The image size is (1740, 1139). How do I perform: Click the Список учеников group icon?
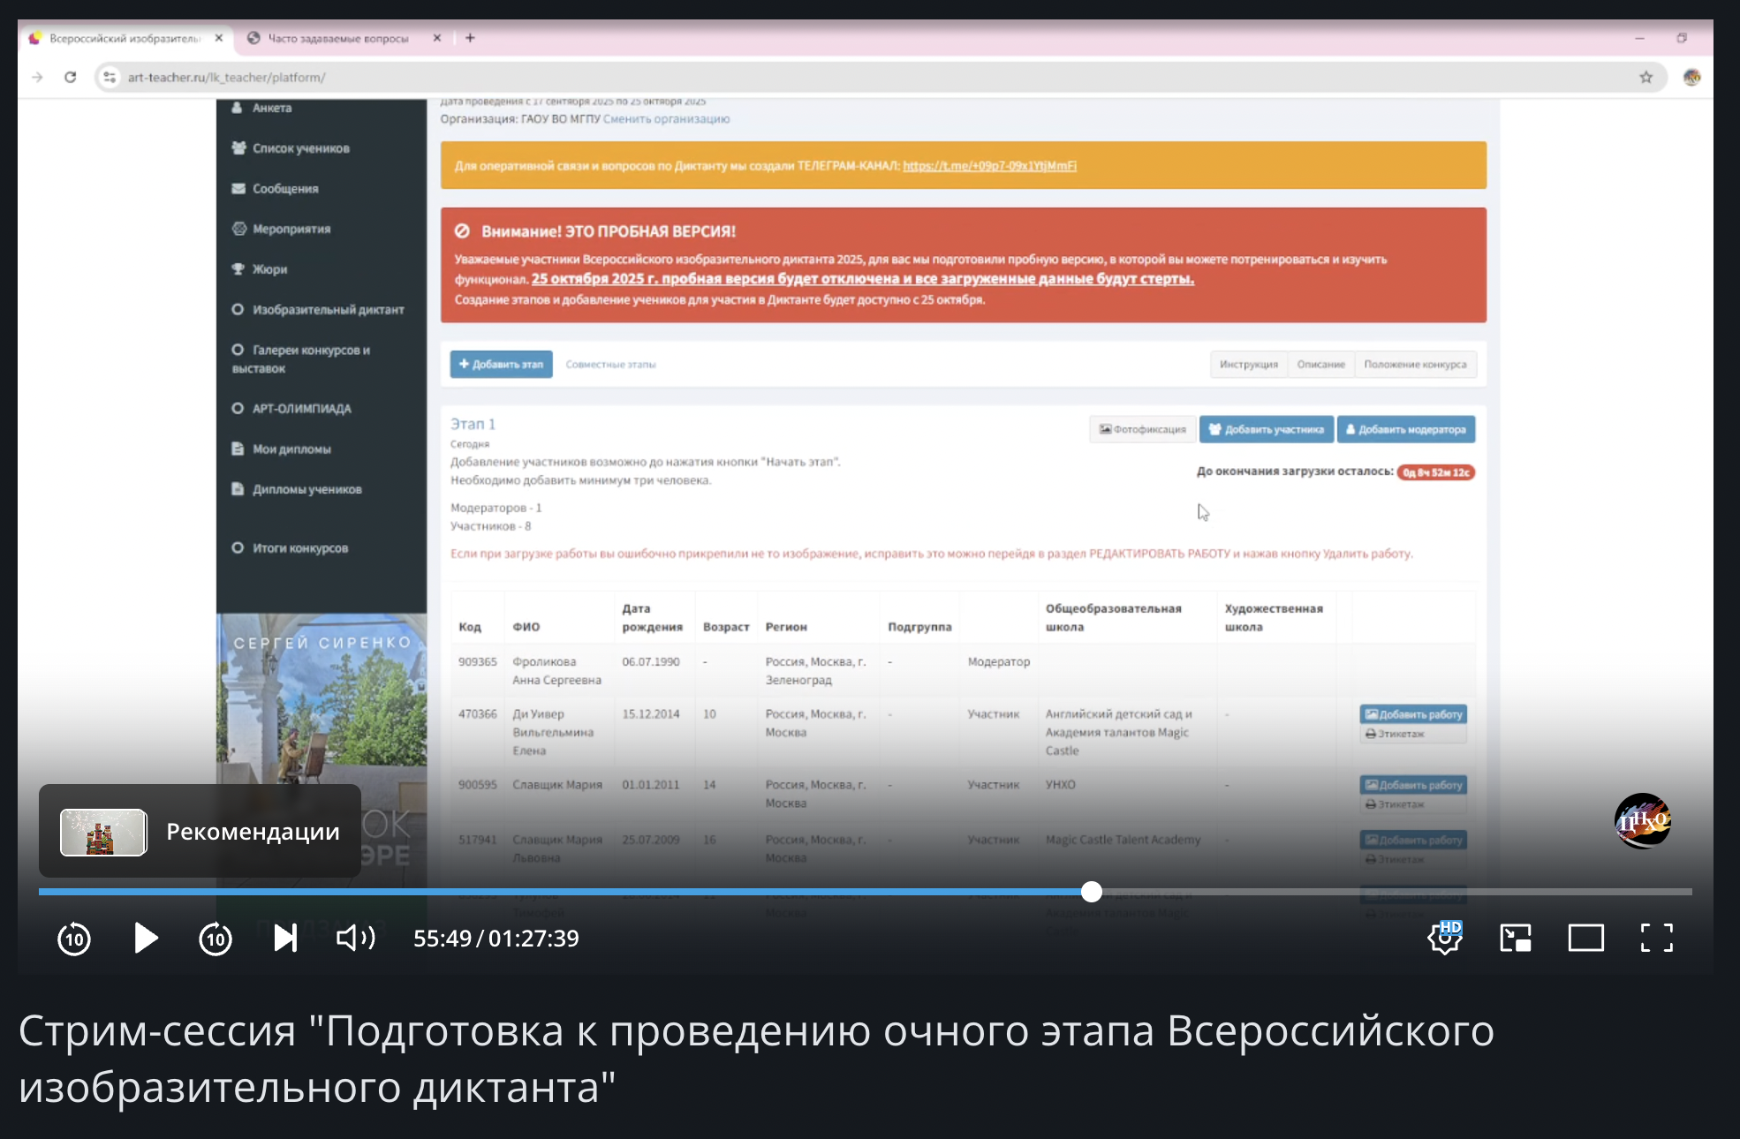(238, 148)
